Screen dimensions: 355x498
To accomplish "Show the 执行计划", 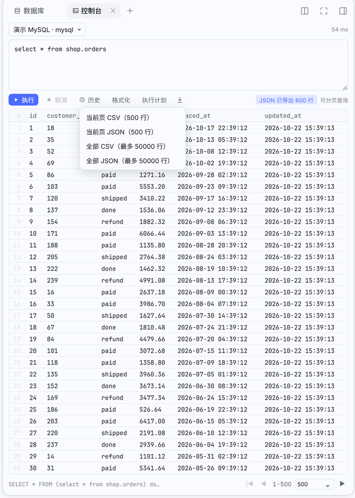I will click(154, 100).
